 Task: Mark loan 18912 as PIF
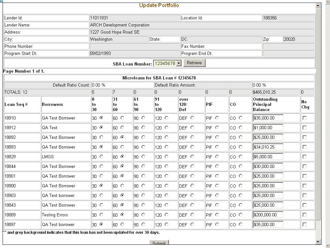tap(217, 128)
